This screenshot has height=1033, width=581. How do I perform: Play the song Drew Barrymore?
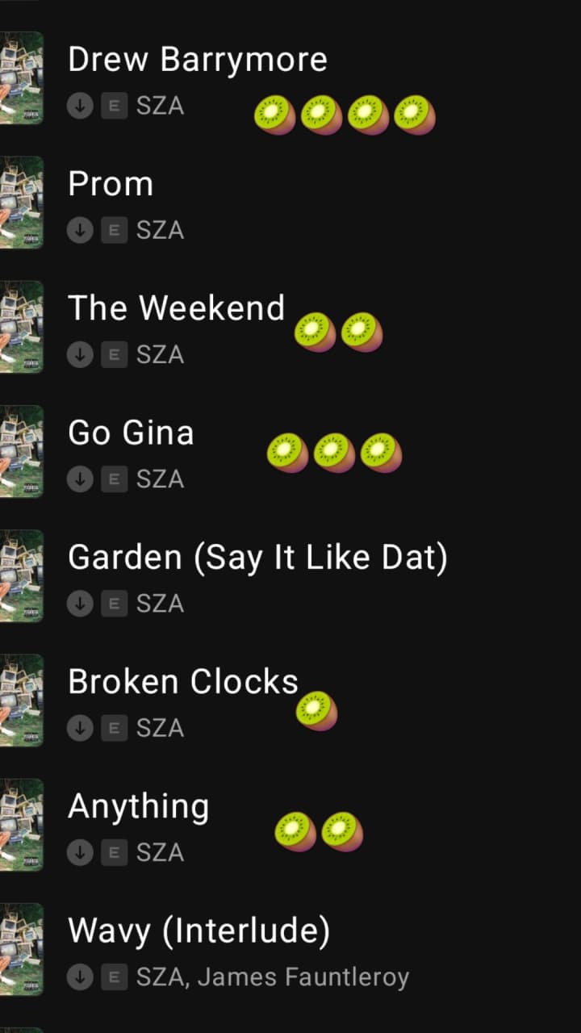197,60
